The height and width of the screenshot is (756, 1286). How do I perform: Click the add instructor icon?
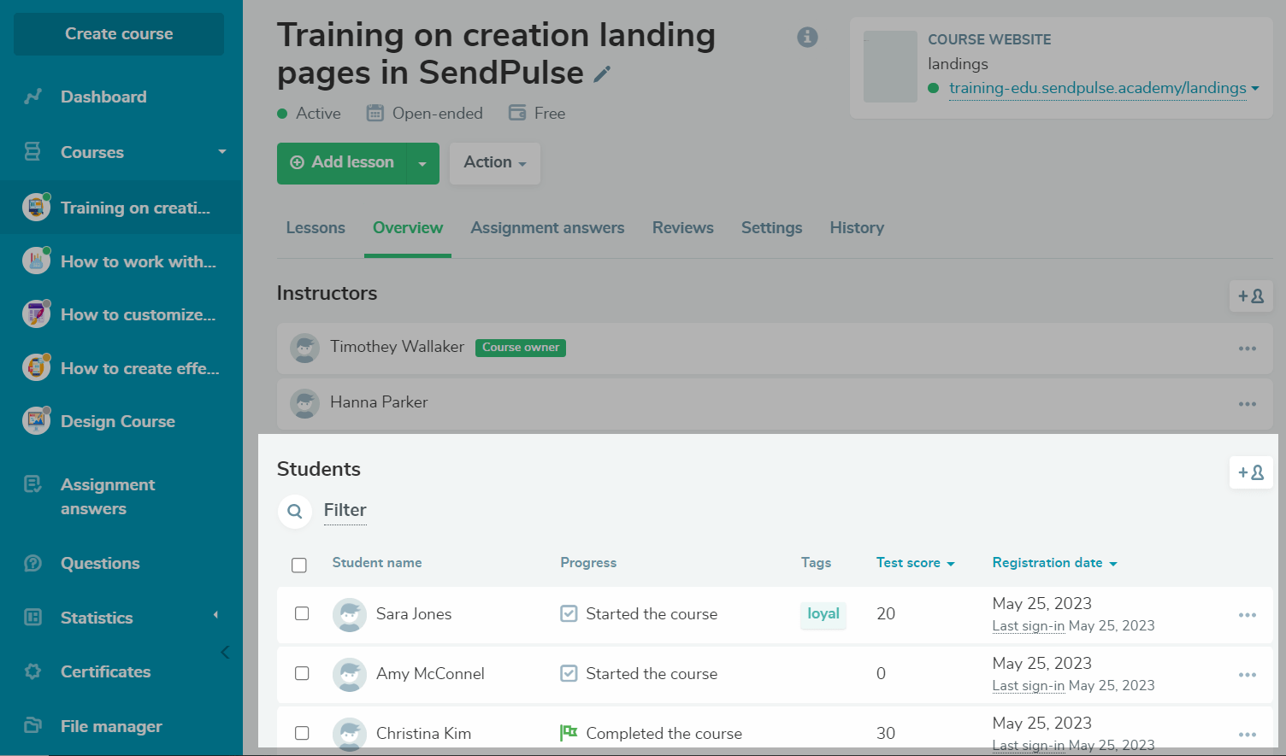click(x=1250, y=296)
